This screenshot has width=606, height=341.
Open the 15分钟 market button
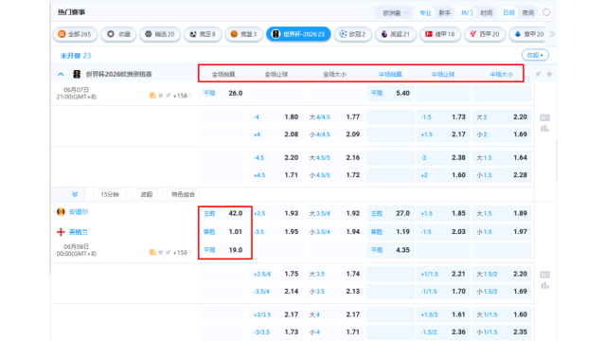(110, 194)
